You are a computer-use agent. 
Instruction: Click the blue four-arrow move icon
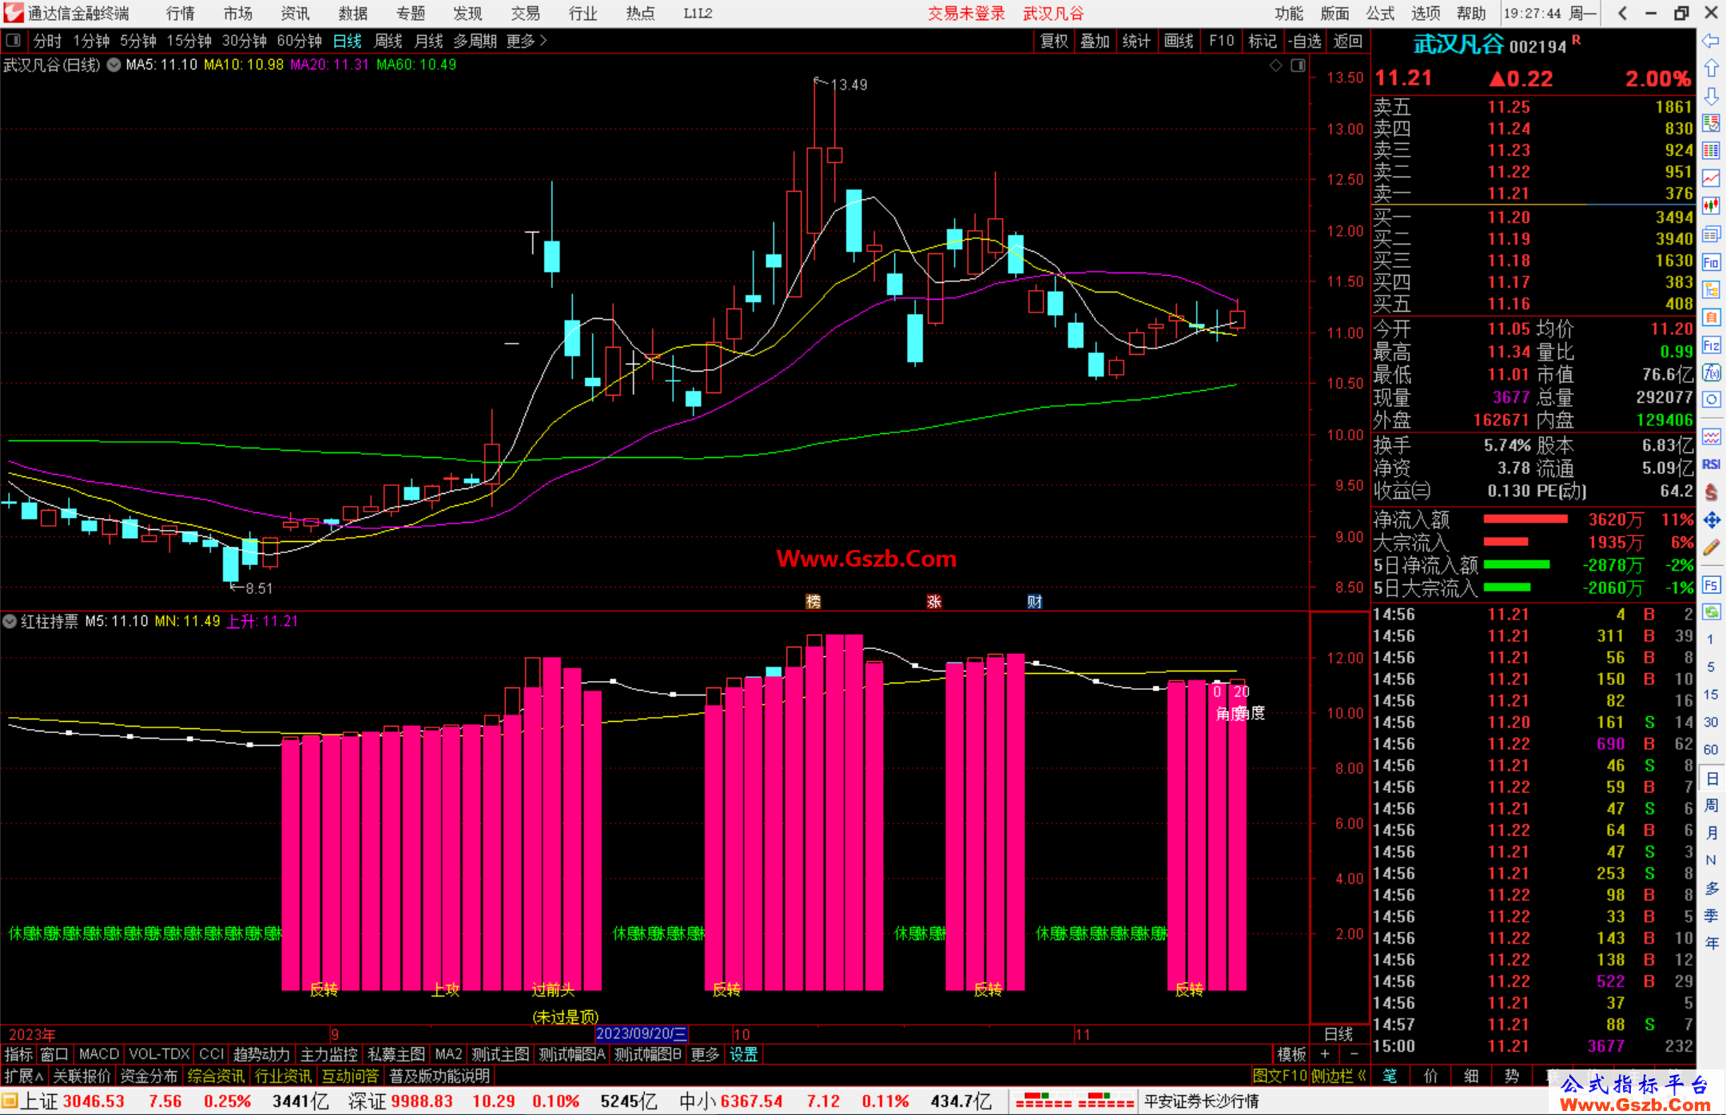pos(1711,520)
